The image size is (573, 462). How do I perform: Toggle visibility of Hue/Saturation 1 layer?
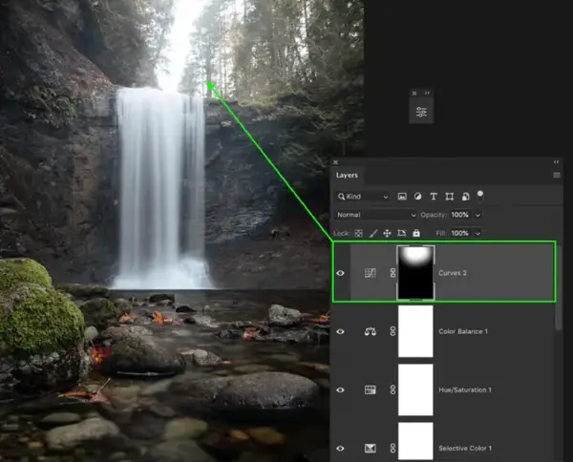340,390
